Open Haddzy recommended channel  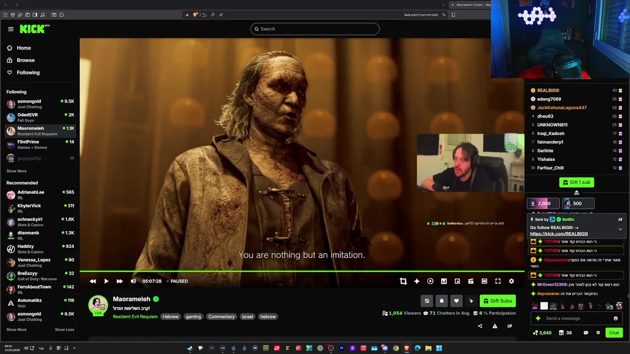point(40,249)
